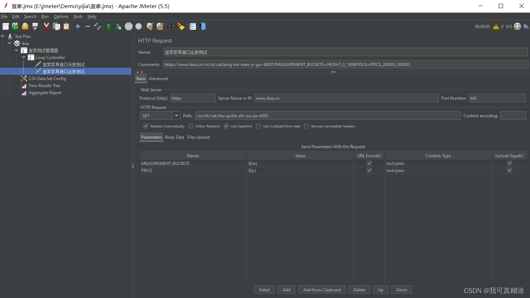
Task: Click the Clear All double-broom icon
Action: (x=160, y=26)
